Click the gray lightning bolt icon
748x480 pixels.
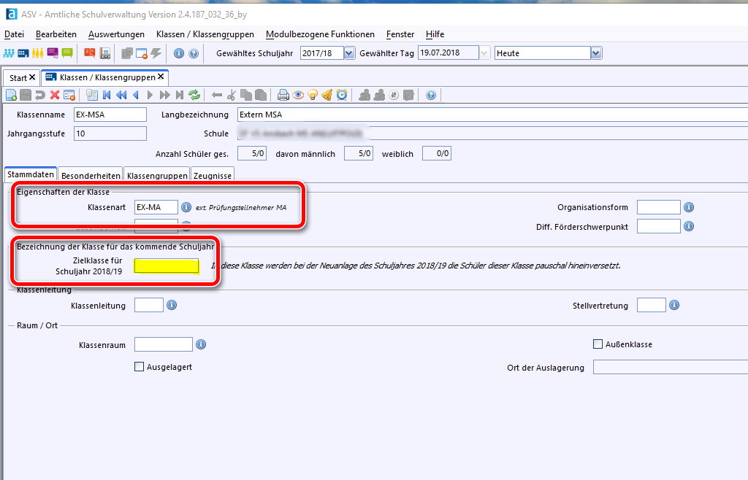click(x=156, y=53)
